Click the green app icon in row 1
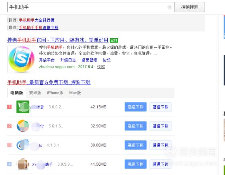225x175 pixels. 22,107
